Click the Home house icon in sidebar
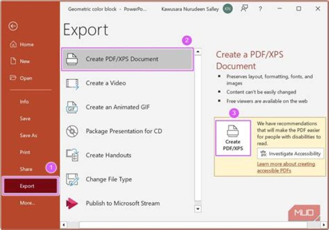 tap(13, 44)
